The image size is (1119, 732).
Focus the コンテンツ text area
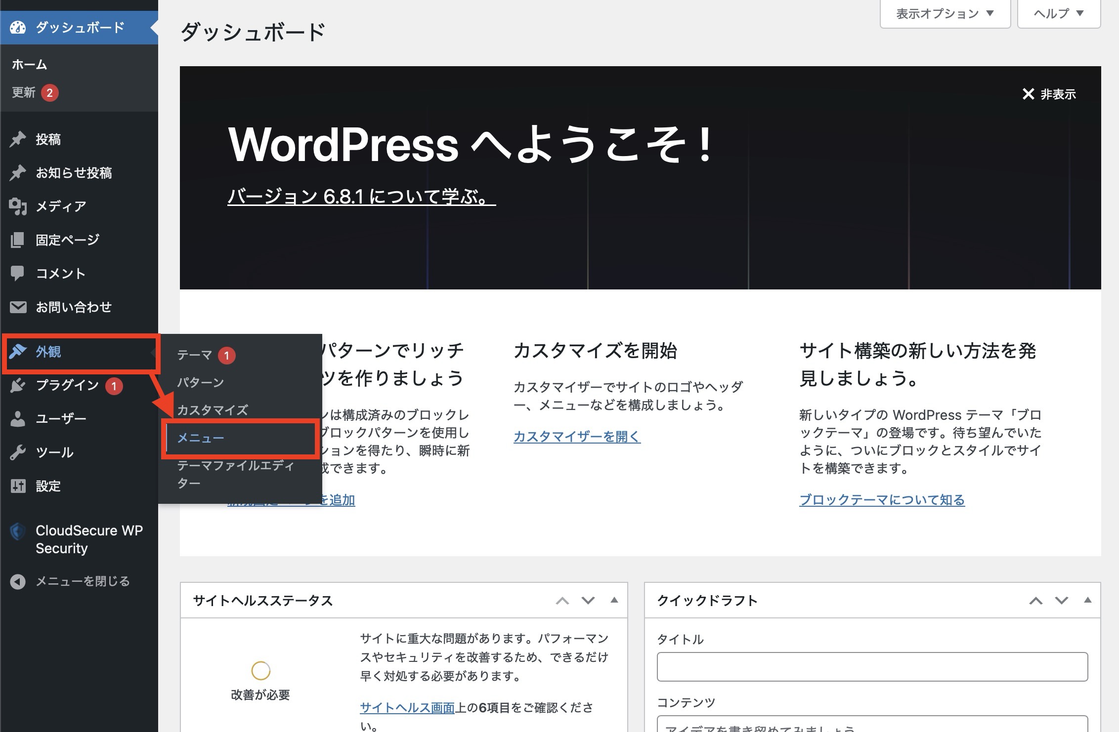click(872, 724)
